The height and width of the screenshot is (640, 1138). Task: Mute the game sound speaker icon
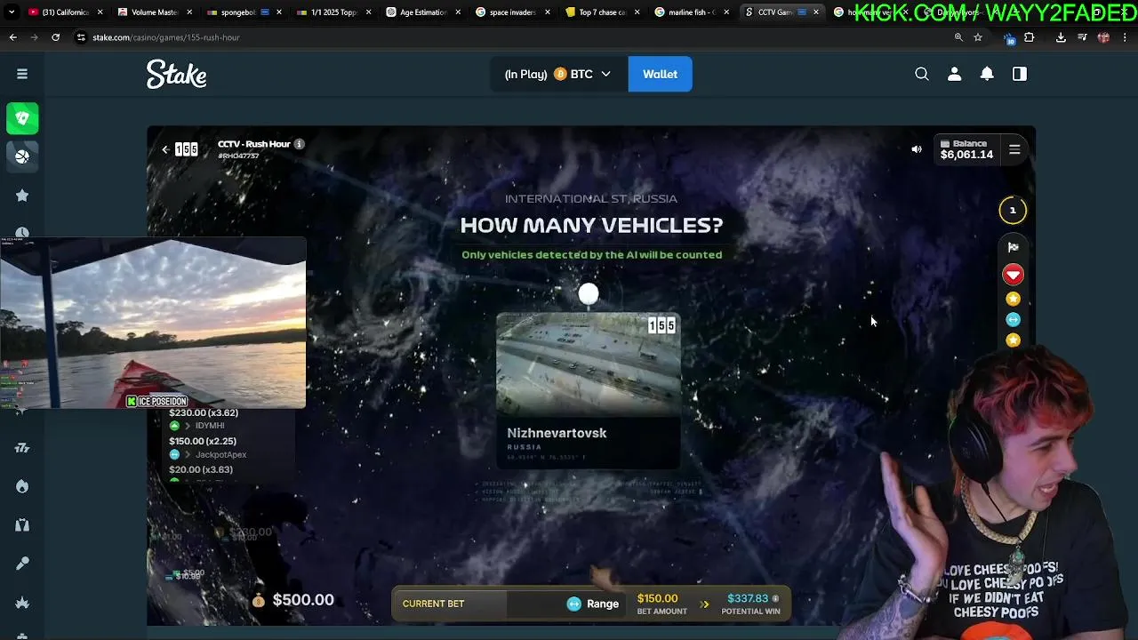coord(917,149)
